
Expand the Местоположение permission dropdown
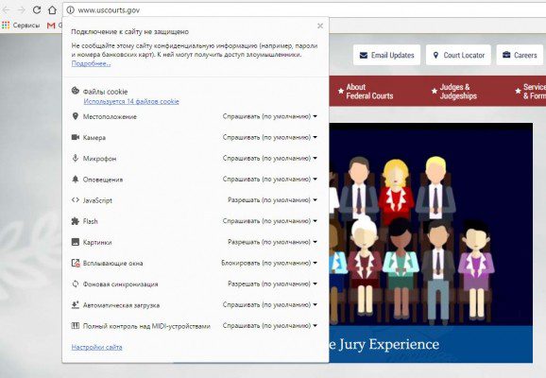(270, 116)
